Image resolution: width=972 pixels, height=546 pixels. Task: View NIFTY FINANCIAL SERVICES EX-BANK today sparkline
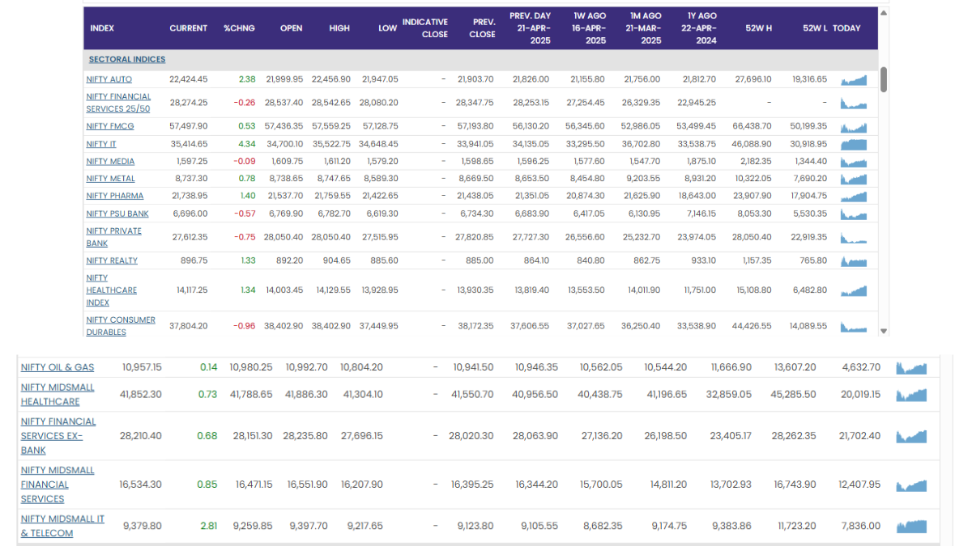(x=910, y=436)
